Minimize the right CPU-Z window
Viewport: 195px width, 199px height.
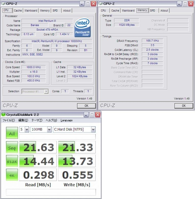pyautogui.click(x=179, y=4)
